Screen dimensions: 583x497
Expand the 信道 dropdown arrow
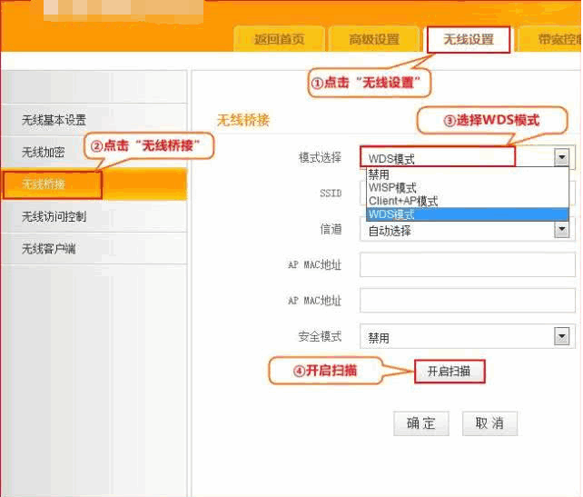(x=562, y=230)
